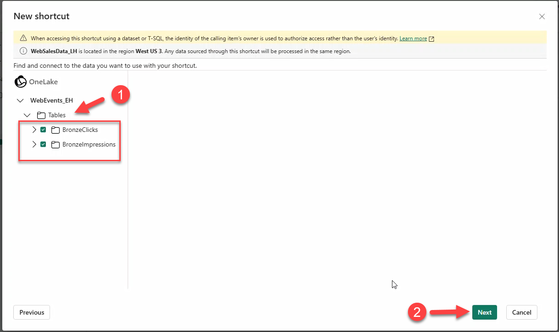The width and height of the screenshot is (559, 332).
Task: Click the external link icon after Learn more
Action: tap(431, 39)
